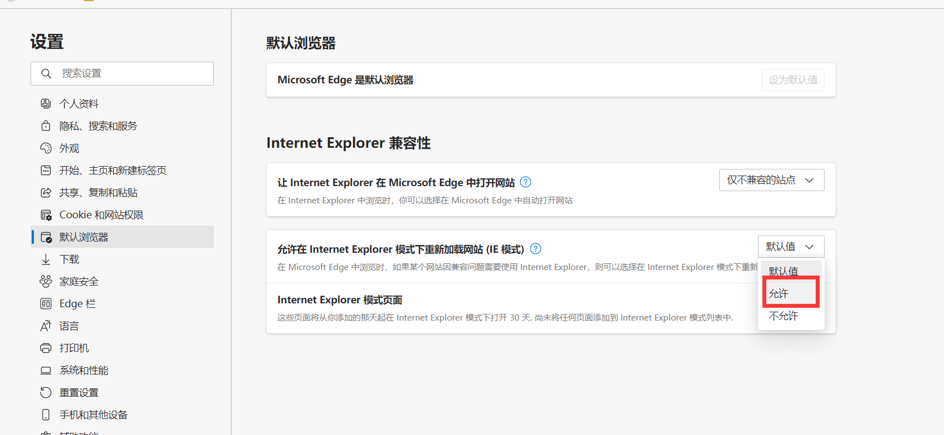944x435 pixels.
Task: Click the printer icon beside 打印机
Action: pyautogui.click(x=46, y=348)
